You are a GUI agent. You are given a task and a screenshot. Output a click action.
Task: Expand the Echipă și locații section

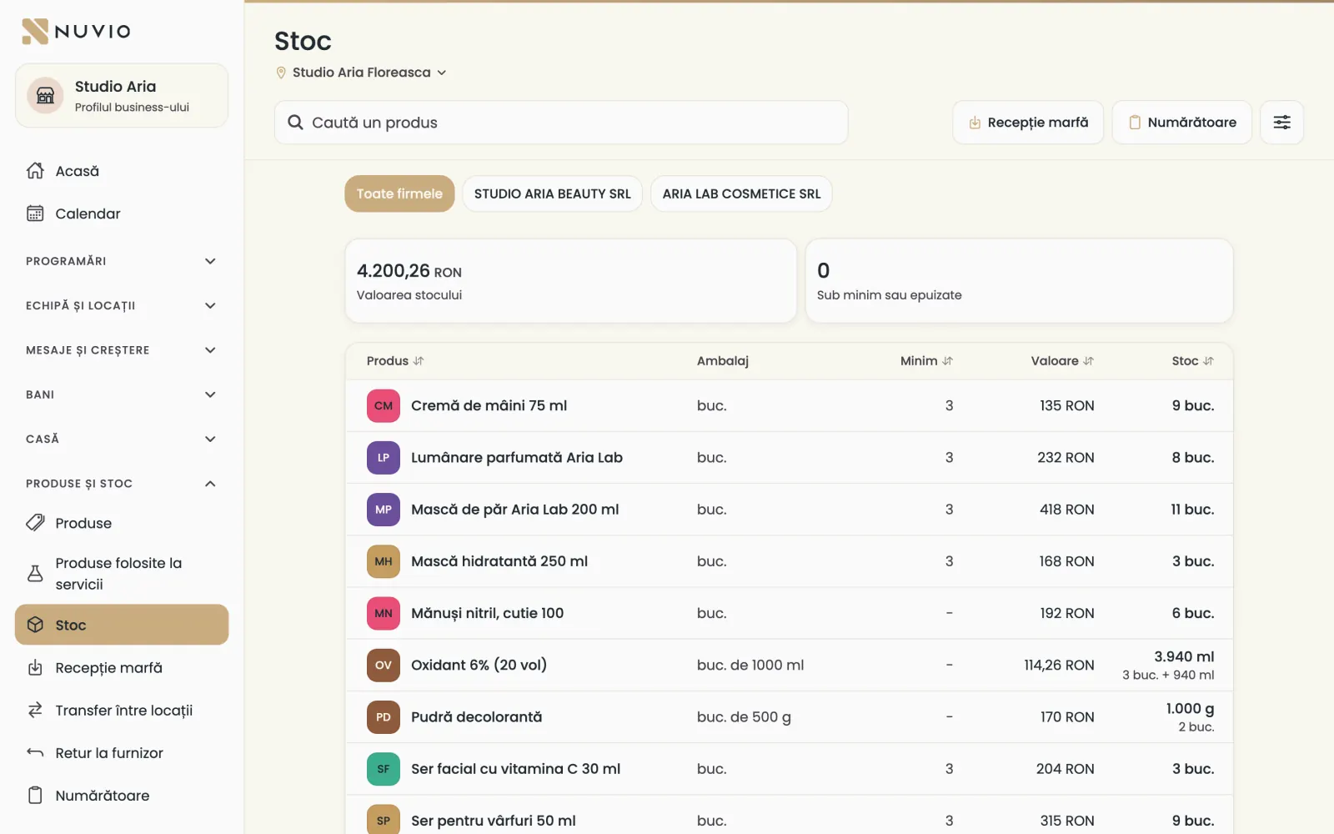pos(122,305)
